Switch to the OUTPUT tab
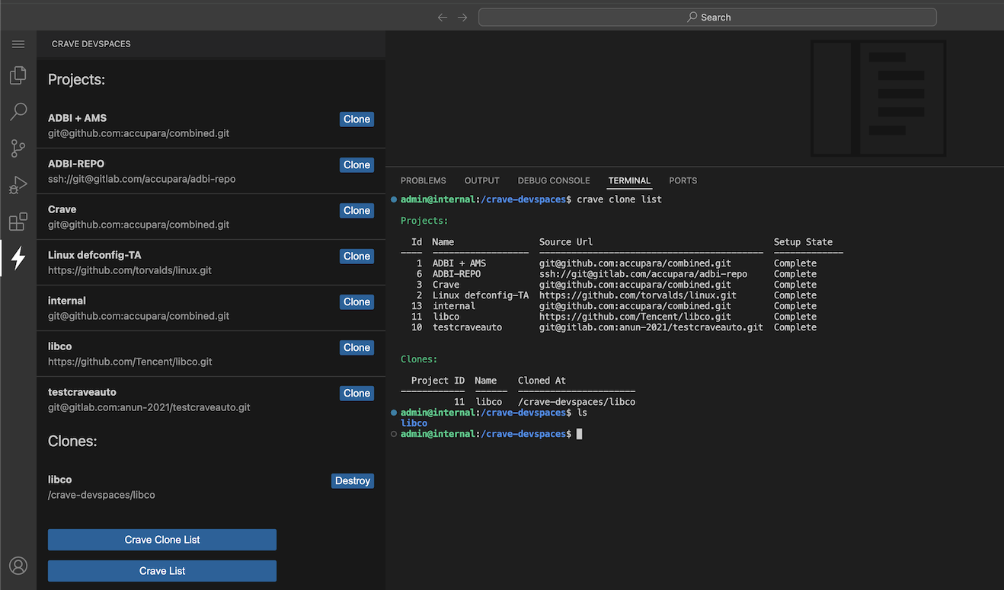This screenshot has width=1004, height=590. coord(482,180)
